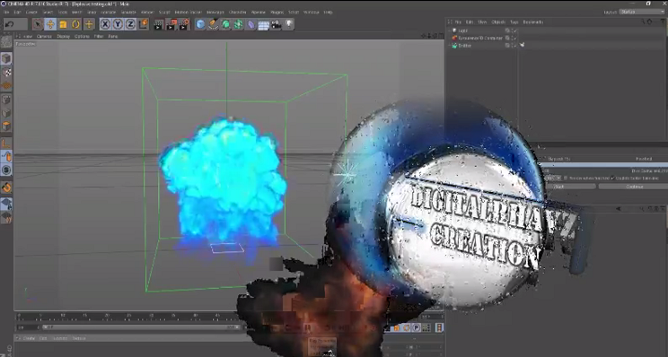
Task: Open the Simulate menu
Action: point(128,13)
